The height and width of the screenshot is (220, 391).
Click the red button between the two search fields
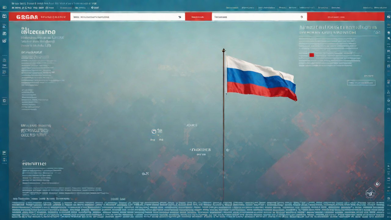click(198, 17)
